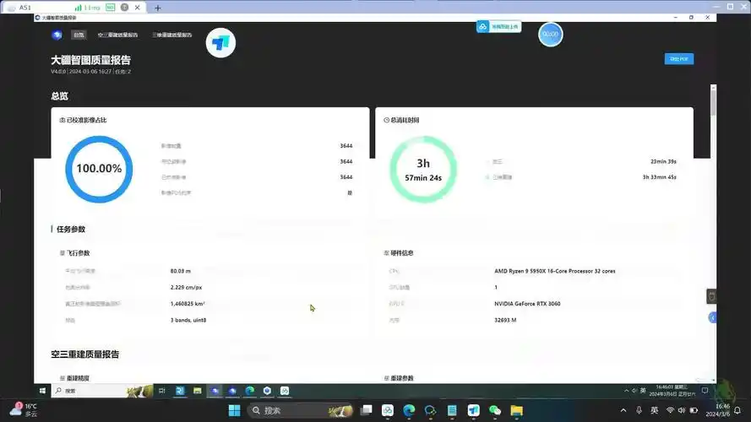751x422 pixels.
Task: Open Microsoft Edge from the outer taskbar
Action: tap(409, 410)
